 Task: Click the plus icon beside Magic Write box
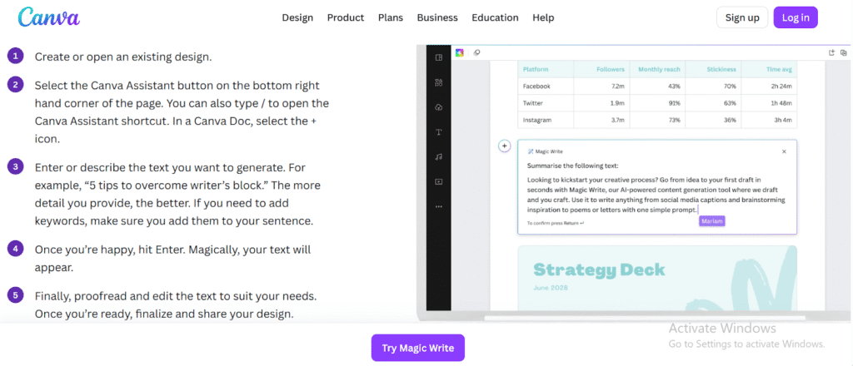pos(504,146)
